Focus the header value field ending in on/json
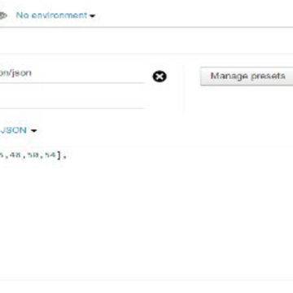The image size is (293, 293). tap(72, 73)
